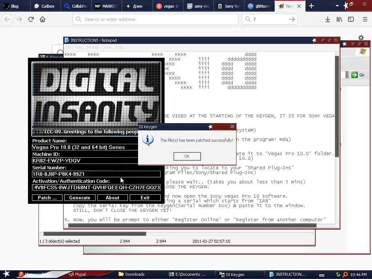
Task: Switch to the MAXKO tab
Action: pyautogui.click(x=106, y=6)
